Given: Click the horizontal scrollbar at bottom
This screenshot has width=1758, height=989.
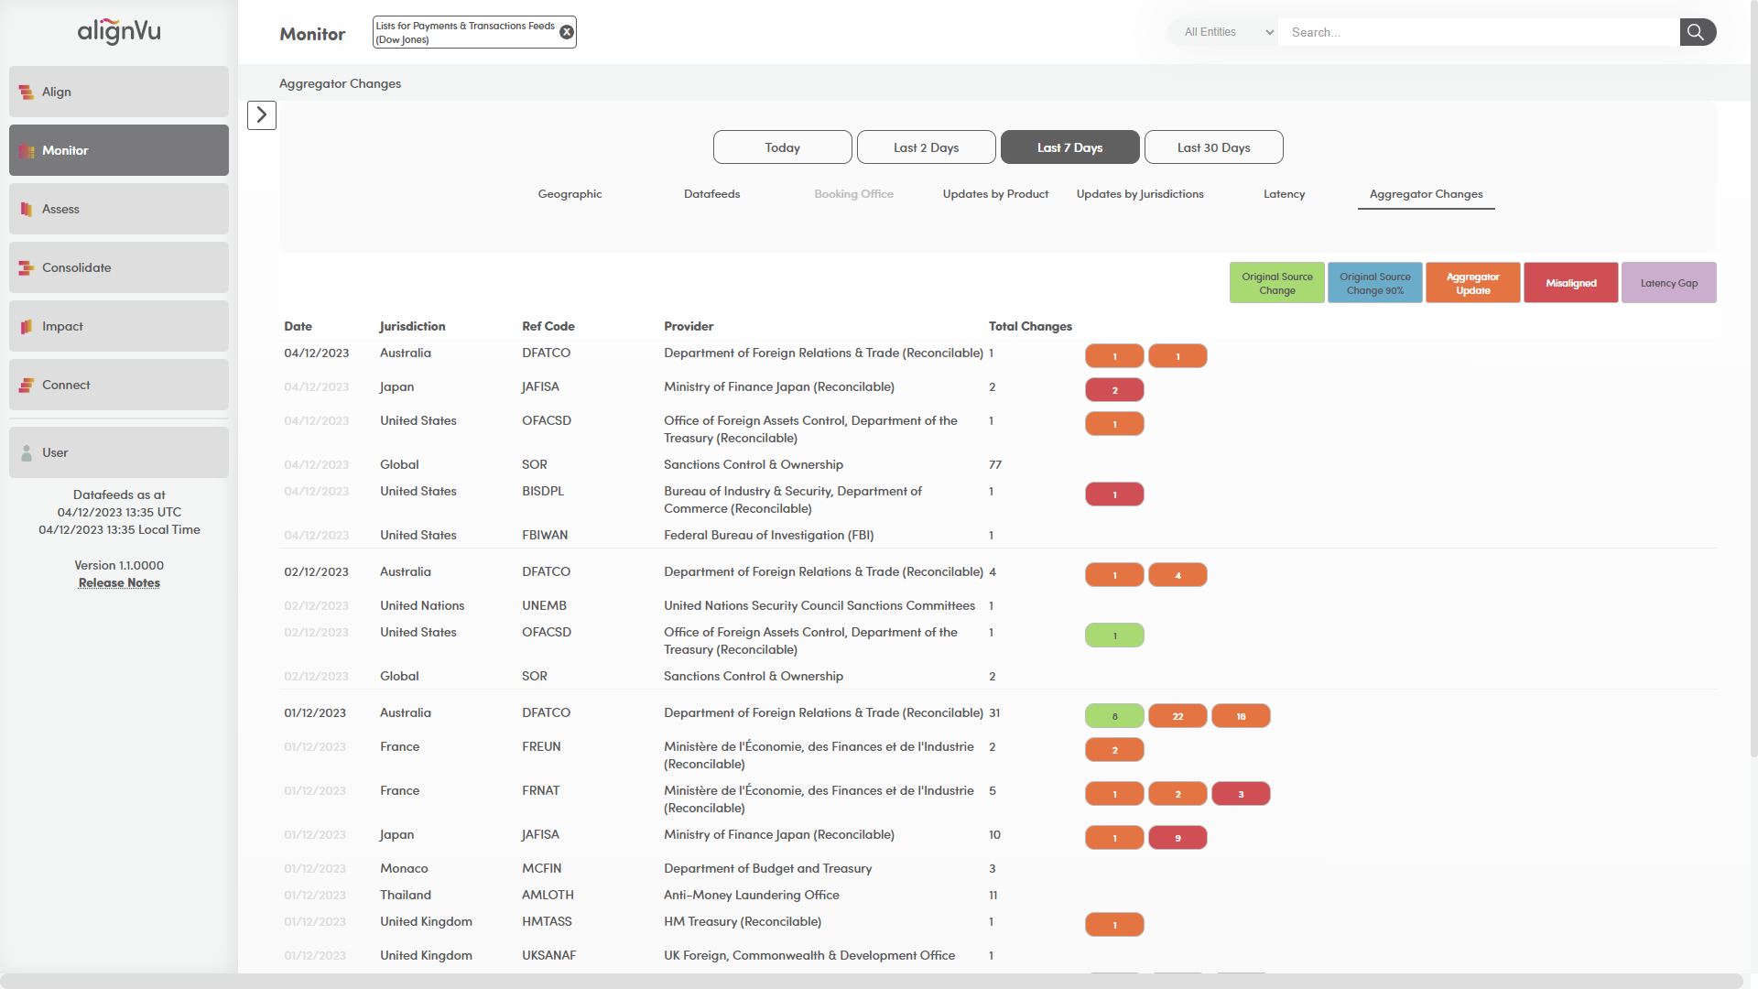Looking at the screenshot, I should [x=871, y=981].
